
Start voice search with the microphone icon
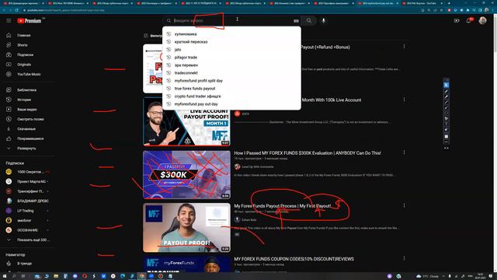(323, 21)
